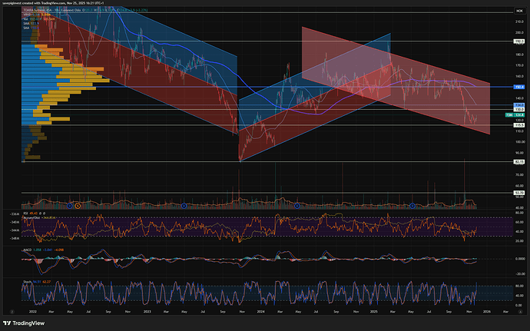Select the 134.0 price level label
Viewport: 530px width, 331px height.
[x=519, y=104]
